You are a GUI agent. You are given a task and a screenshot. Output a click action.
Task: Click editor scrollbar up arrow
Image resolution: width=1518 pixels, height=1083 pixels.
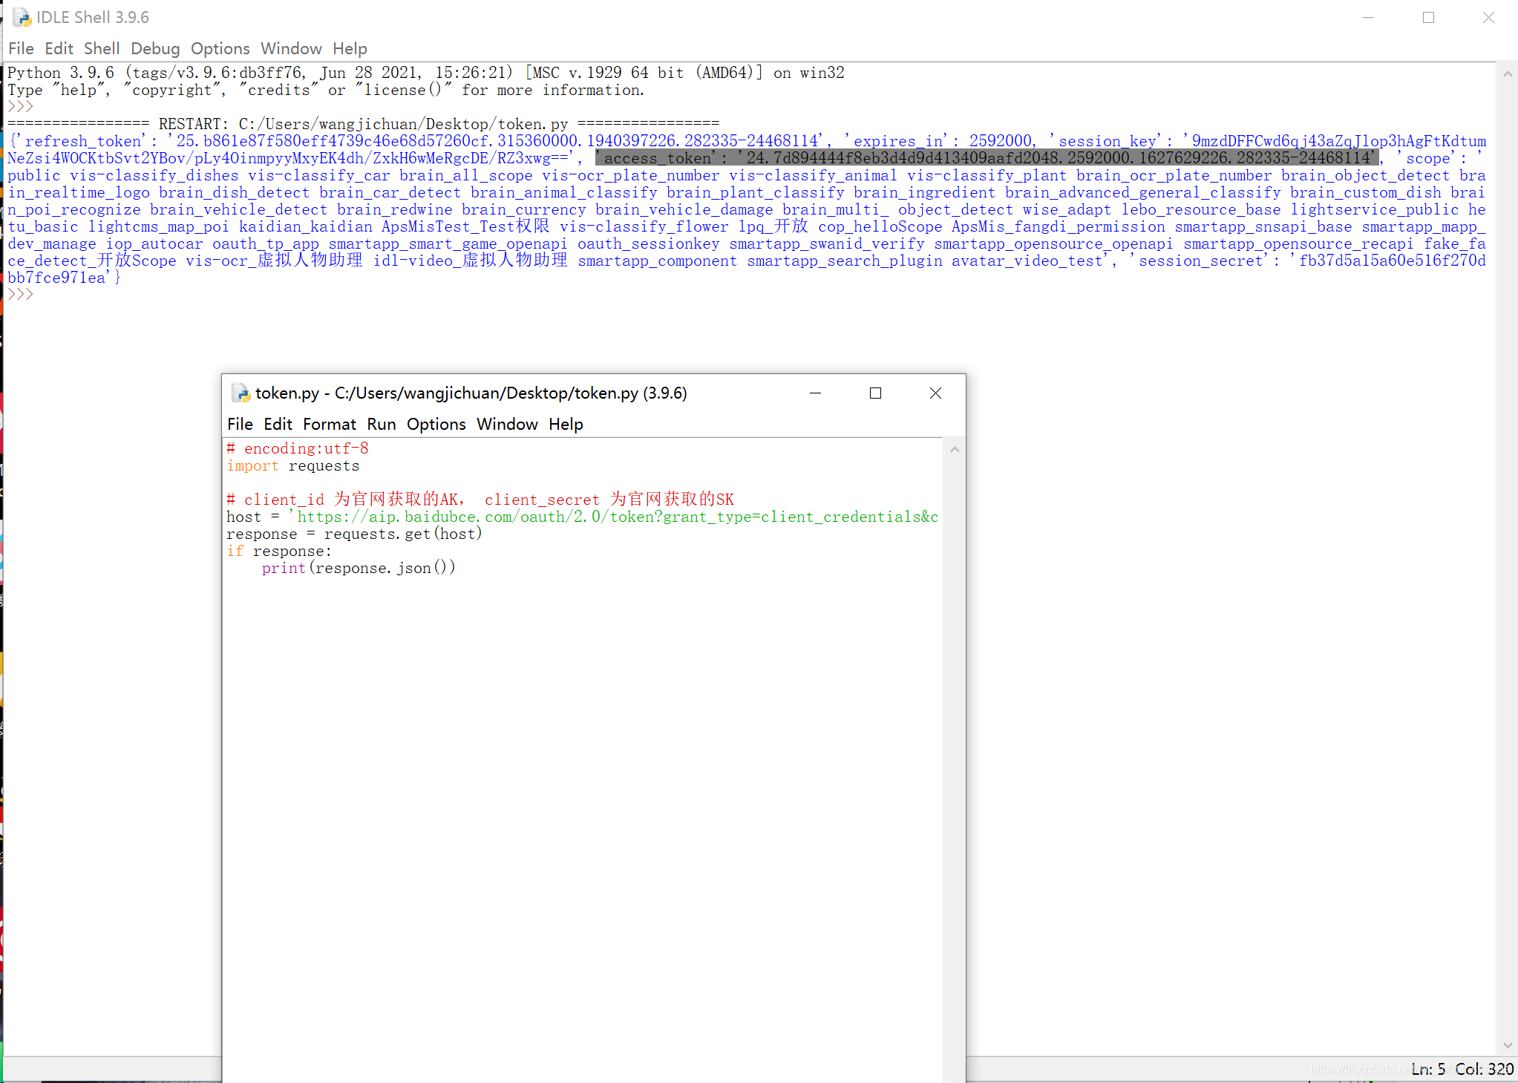tap(955, 449)
